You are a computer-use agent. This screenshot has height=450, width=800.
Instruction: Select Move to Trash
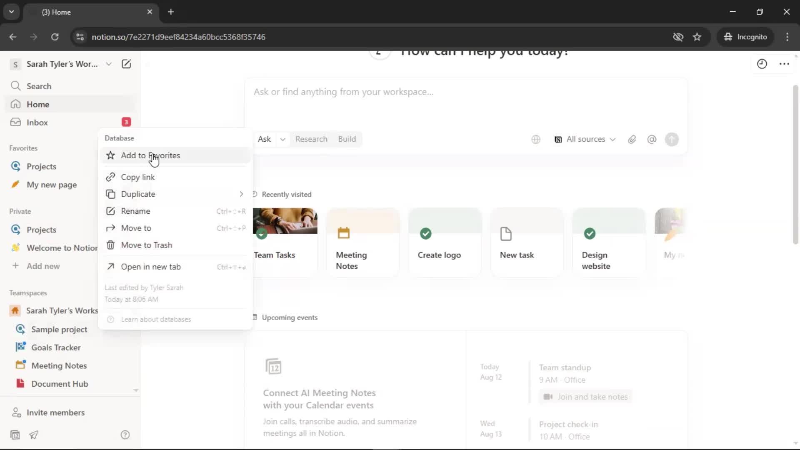[175, 245]
